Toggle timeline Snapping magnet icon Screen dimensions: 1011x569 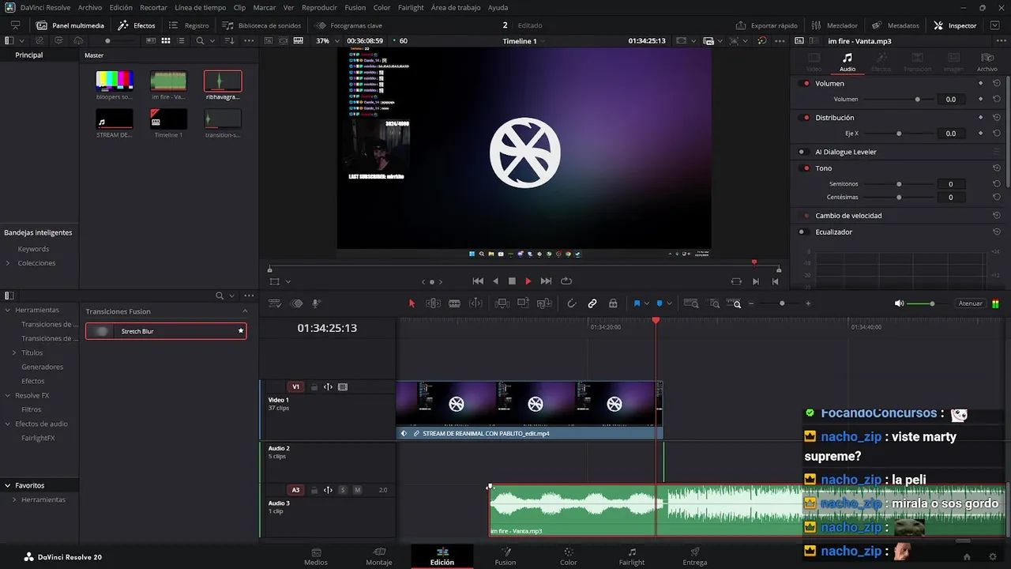click(572, 303)
